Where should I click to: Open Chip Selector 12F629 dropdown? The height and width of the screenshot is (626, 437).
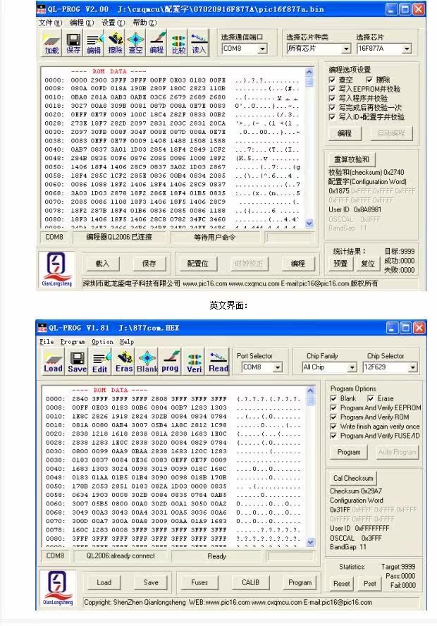(x=412, y=367)
